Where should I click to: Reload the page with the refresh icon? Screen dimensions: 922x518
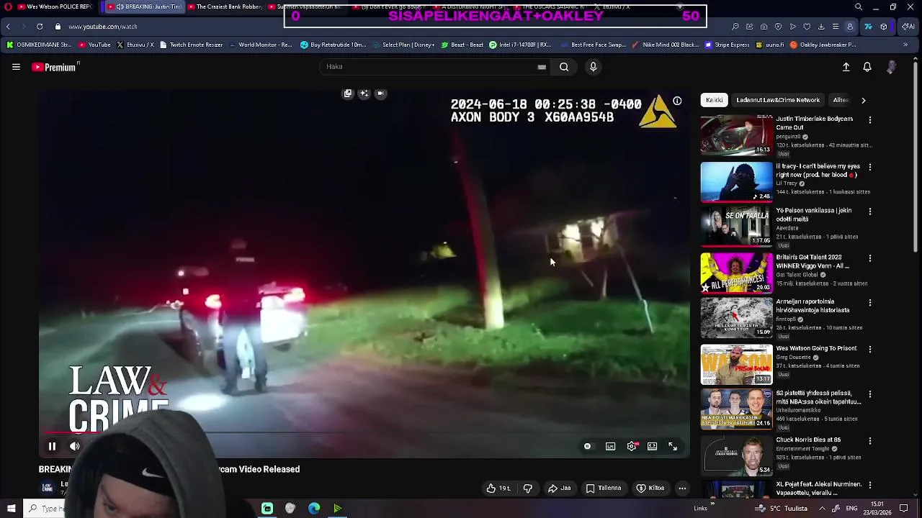click(40, 27)
